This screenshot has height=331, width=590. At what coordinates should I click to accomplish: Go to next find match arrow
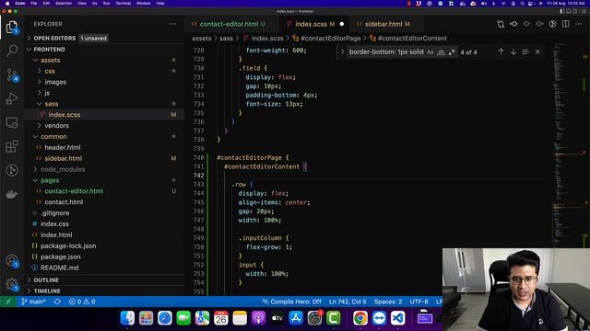tap(513, 51)
